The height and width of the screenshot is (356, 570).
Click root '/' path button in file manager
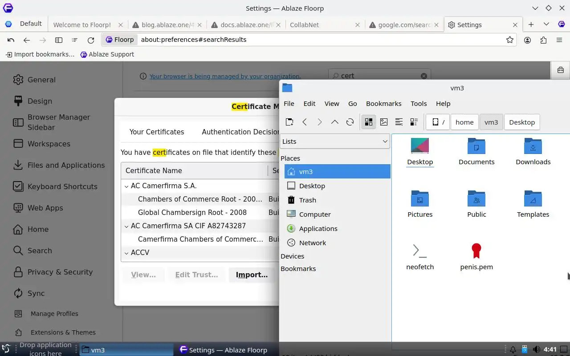tap(438, 122)
